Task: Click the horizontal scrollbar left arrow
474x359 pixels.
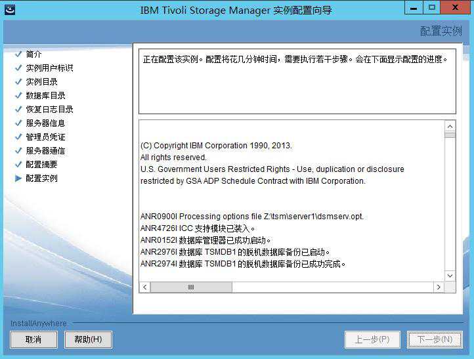Action: click(145, 287)
